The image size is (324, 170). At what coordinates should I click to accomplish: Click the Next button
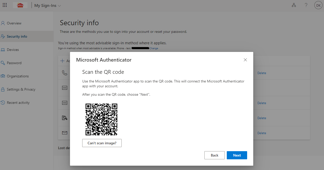237,155
